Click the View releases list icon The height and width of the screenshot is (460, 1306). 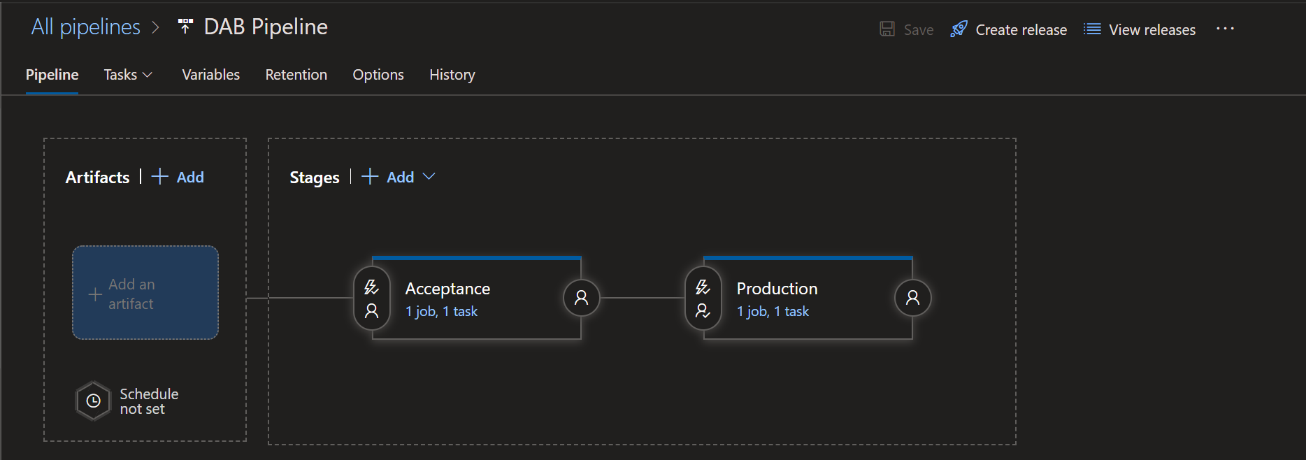pyautogui.click(x=1091, y=29)
